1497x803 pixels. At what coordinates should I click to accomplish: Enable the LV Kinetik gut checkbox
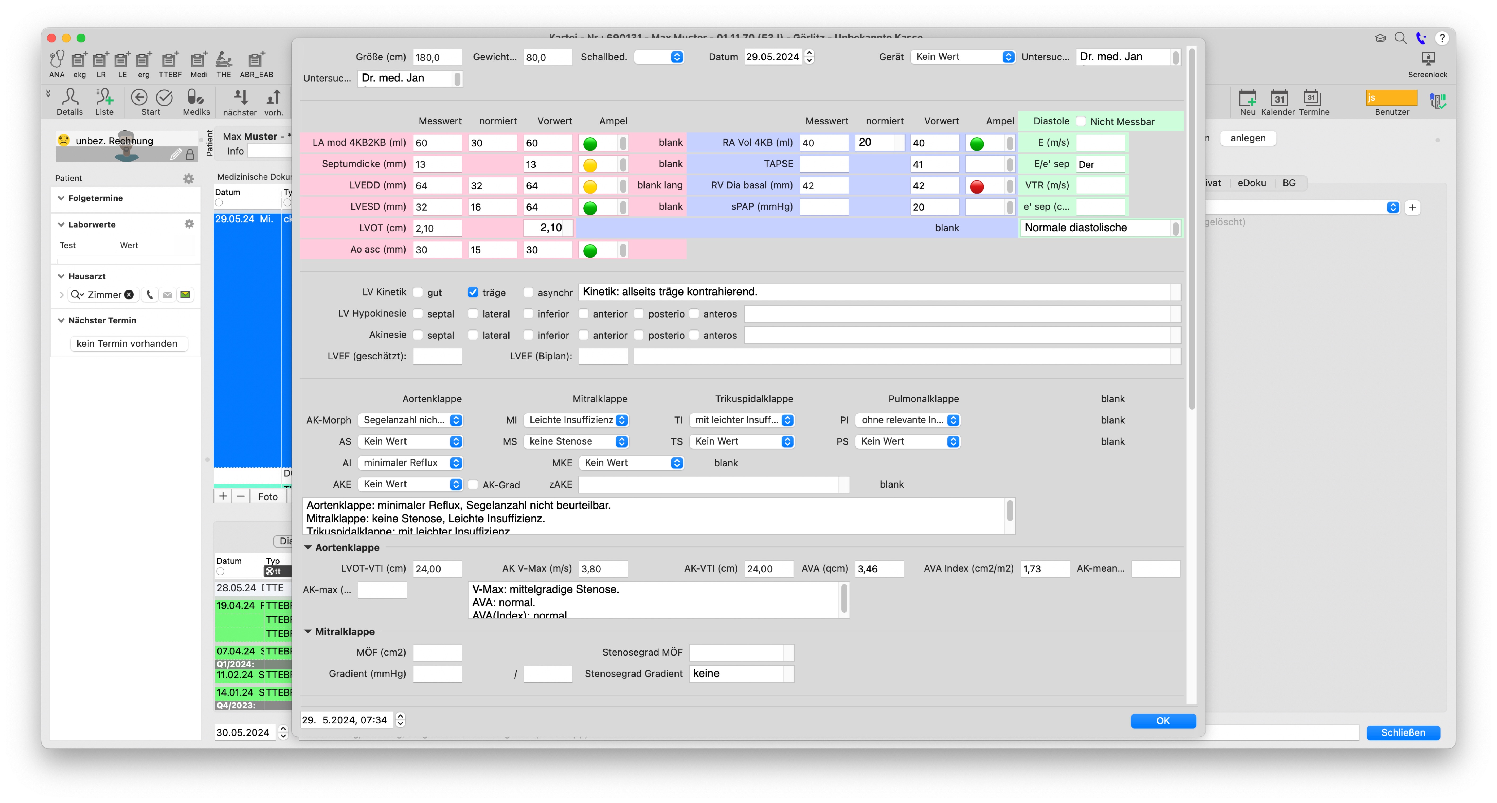[x=418, y=292]
